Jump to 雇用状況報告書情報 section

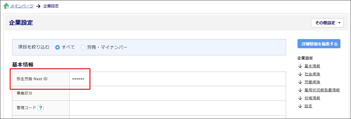click(x=322, y=90)
